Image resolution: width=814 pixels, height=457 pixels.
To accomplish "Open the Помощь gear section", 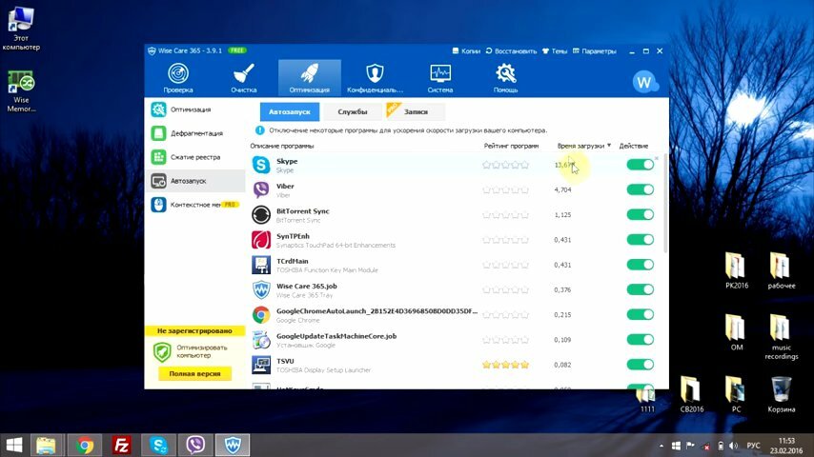I will [505, 78].
